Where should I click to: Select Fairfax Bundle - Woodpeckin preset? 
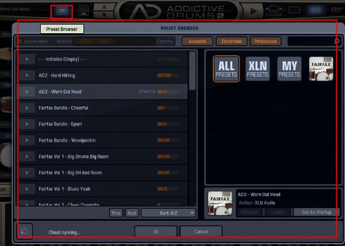103,140
